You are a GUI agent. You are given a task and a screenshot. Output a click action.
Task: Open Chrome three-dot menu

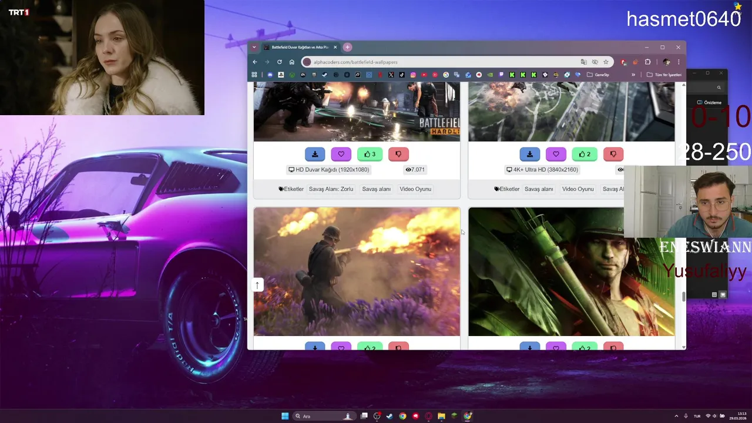tap(679, 62)
